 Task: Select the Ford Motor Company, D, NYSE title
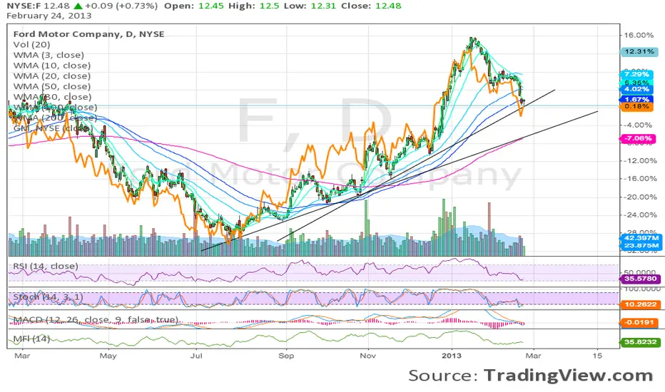click(x=88, y=34)
